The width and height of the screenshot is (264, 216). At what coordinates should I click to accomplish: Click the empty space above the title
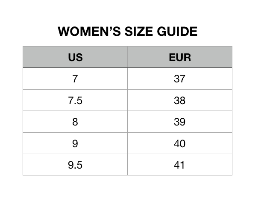[x=128, y=11]
